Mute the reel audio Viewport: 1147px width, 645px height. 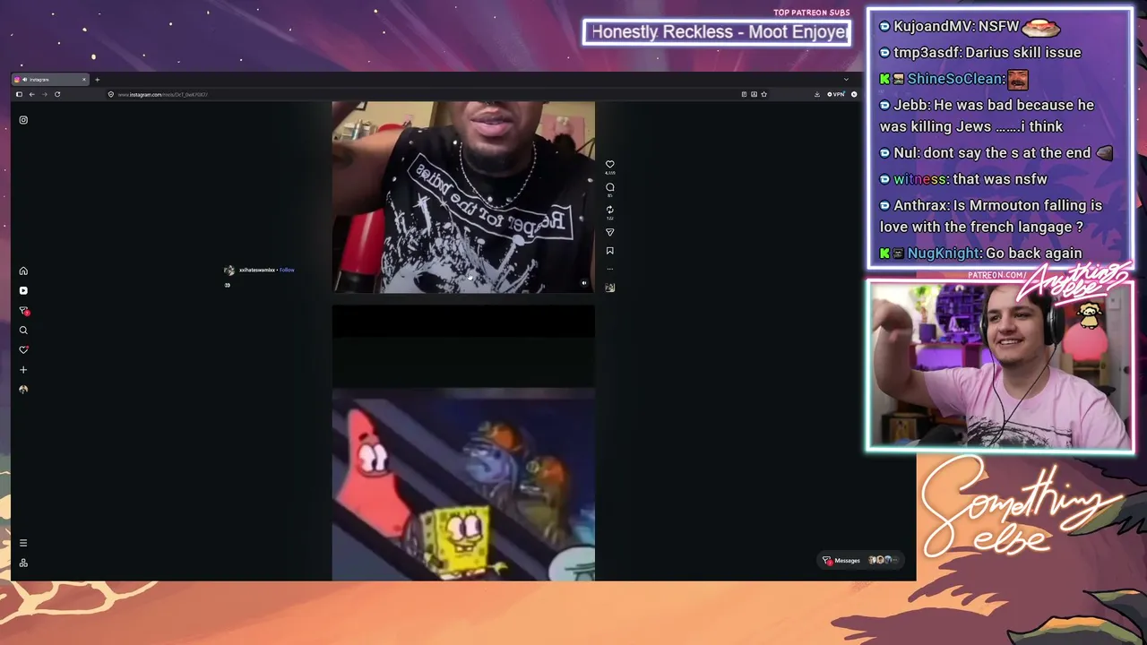pyautogui.click(x=584, y=283)
